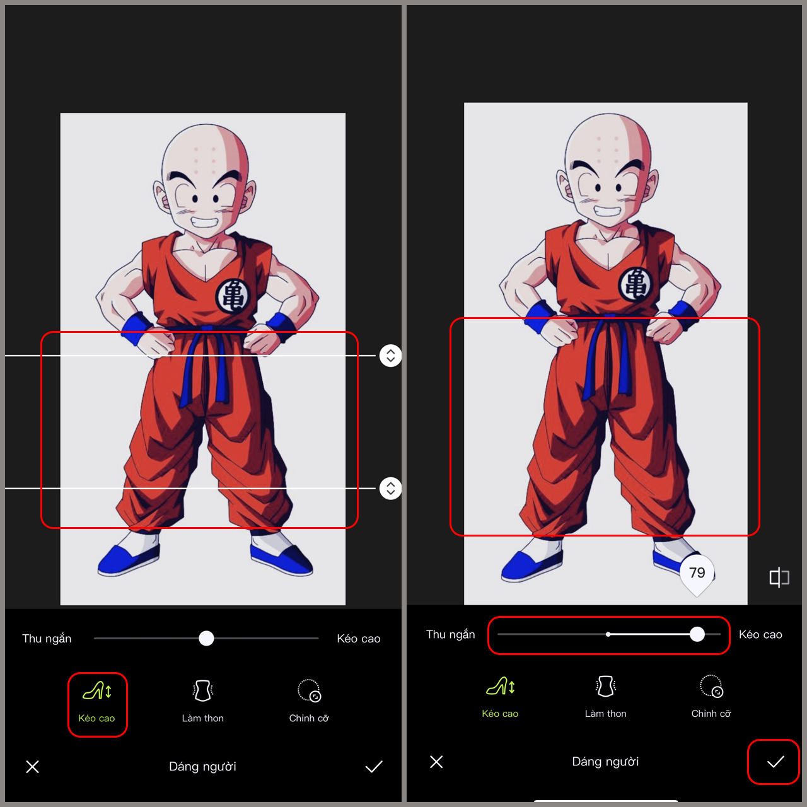Click the lower stretch-line handle in left panel
807x807 pixels.
(x=391, y=489)
